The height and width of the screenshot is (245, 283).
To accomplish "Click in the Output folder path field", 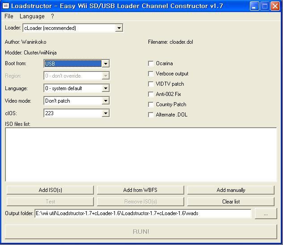I will point(143,213).
